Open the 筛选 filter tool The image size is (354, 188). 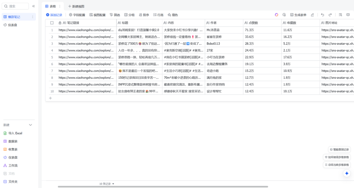point(115,15)
